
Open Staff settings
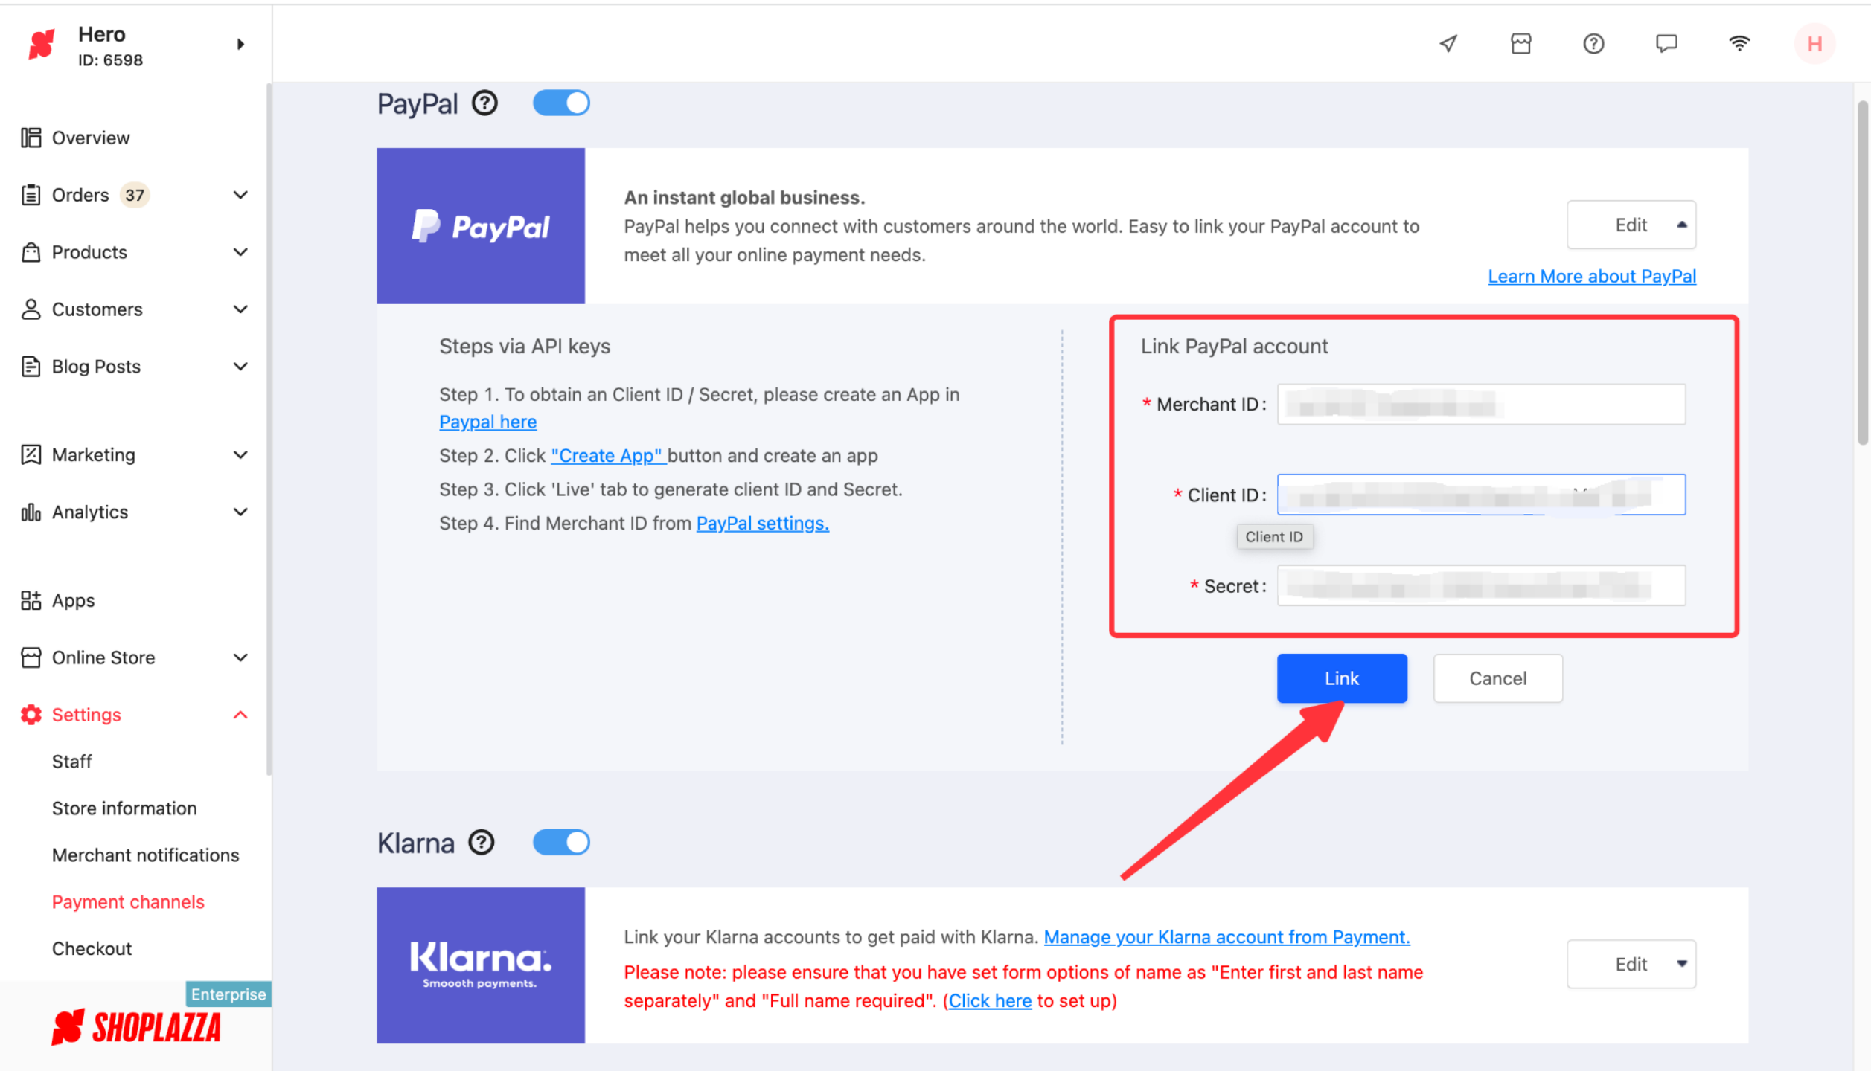point(72,762)
